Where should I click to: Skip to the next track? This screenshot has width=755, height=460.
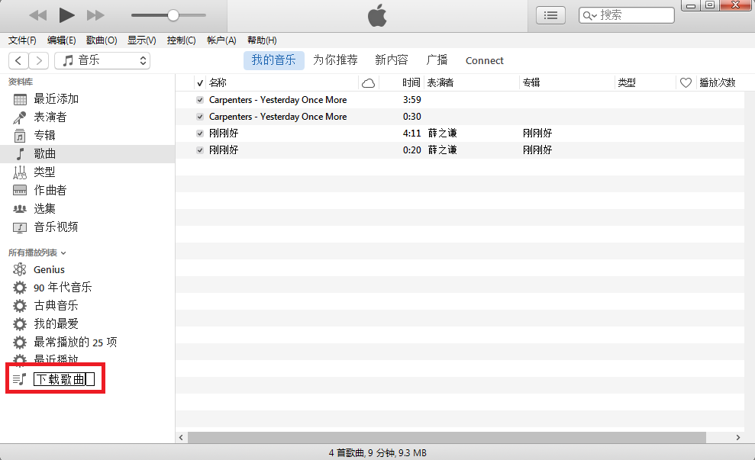coord(95,15)
